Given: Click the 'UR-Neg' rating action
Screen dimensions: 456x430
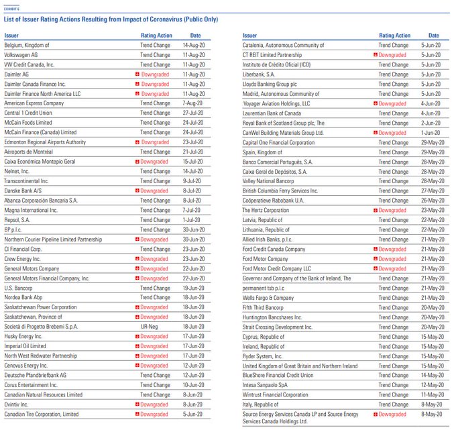Looking at the screenshot, I should [149, 327].
